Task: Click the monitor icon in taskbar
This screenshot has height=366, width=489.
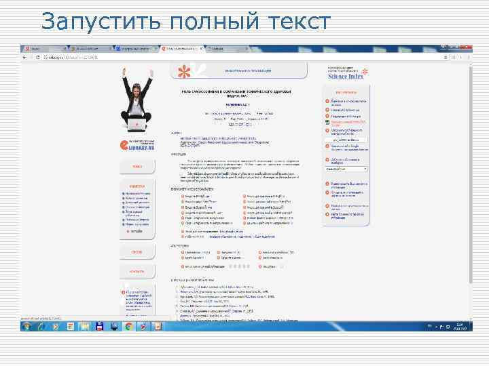Action: tap(114, 327)
